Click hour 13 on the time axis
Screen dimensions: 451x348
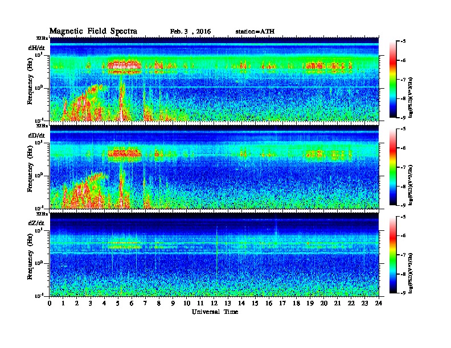coord(228,304)
